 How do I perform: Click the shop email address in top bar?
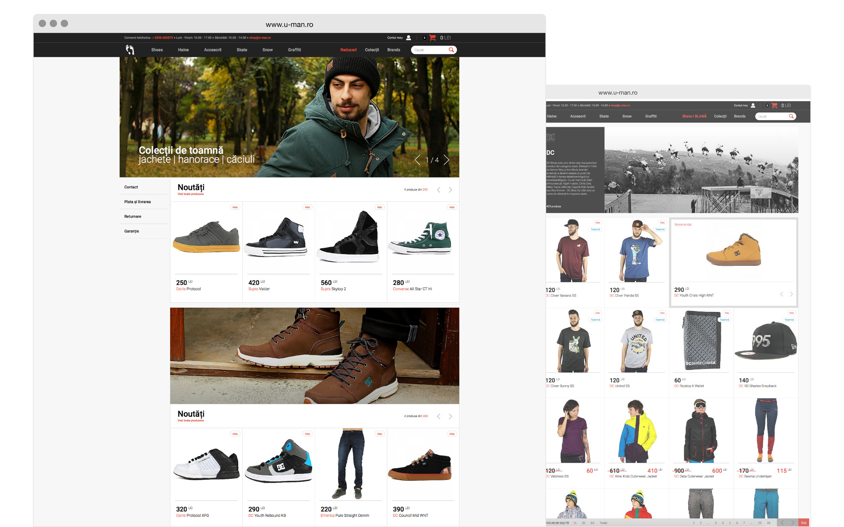tap(260, 38)
